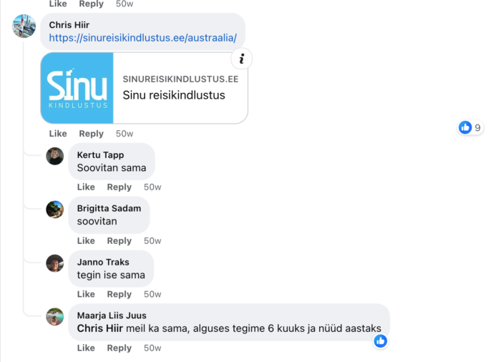Image resolution: width=501 pixels, height=362 pixels.
Task: Click 50w timestamp under Janno Traks's comment
Action: click(x=152, y=294)
